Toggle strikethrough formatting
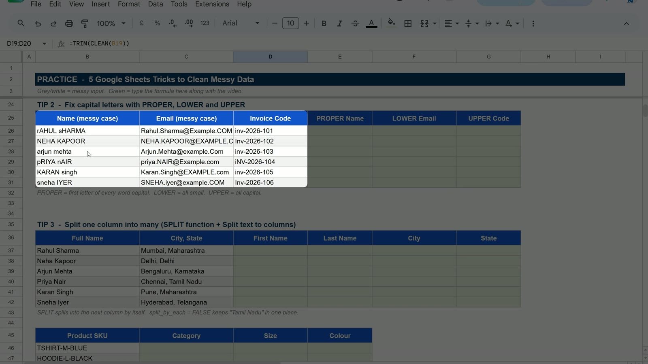 point(355,23)
